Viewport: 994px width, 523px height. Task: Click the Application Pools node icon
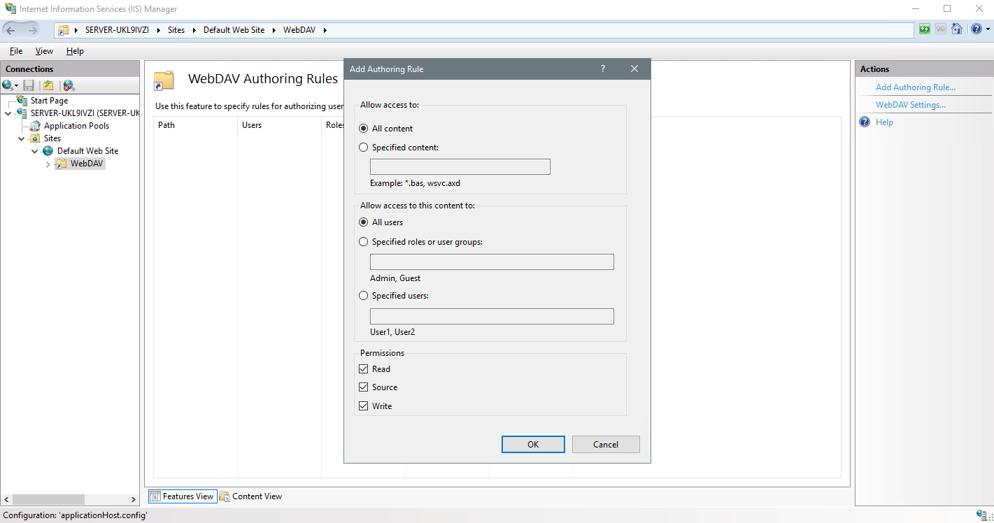(35, 126)
